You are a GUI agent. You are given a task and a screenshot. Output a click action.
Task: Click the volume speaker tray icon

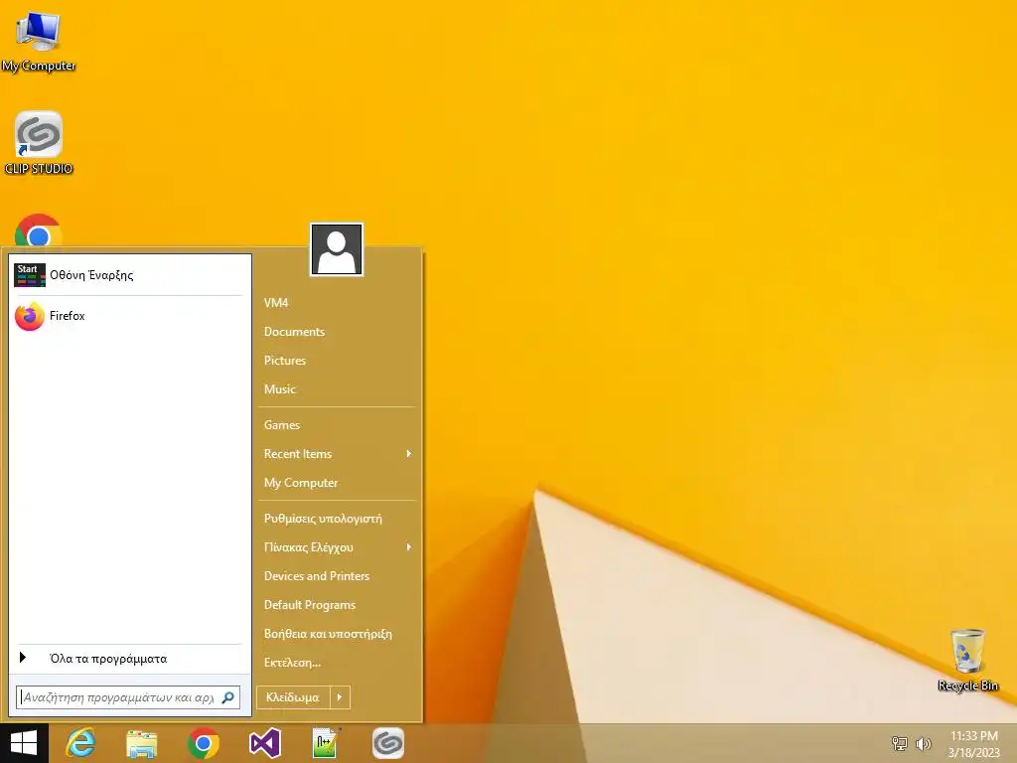tap(923, 743)
